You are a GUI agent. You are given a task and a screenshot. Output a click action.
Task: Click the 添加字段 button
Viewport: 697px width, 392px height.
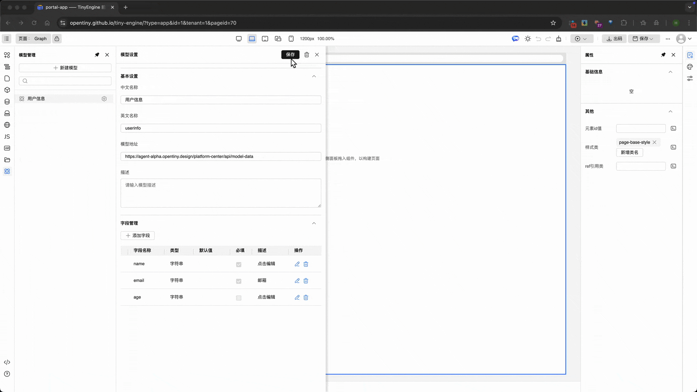coord(138,236)
